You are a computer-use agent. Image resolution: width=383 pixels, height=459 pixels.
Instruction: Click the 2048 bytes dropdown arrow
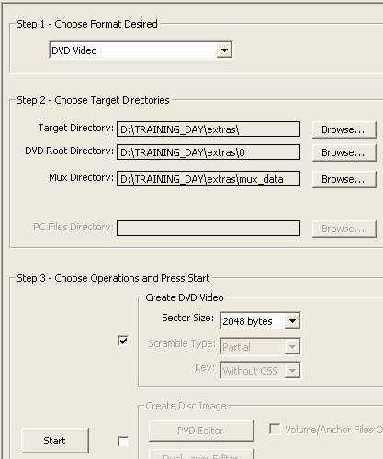point(292,321)
